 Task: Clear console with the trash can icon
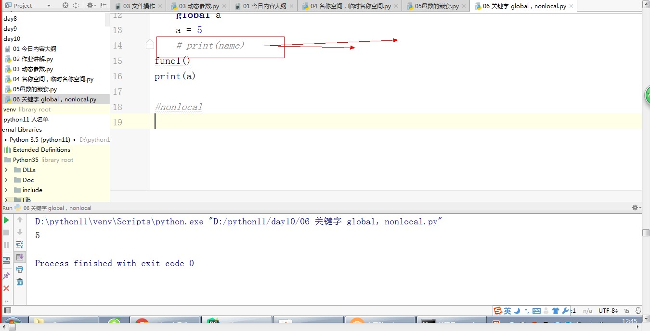20,282
